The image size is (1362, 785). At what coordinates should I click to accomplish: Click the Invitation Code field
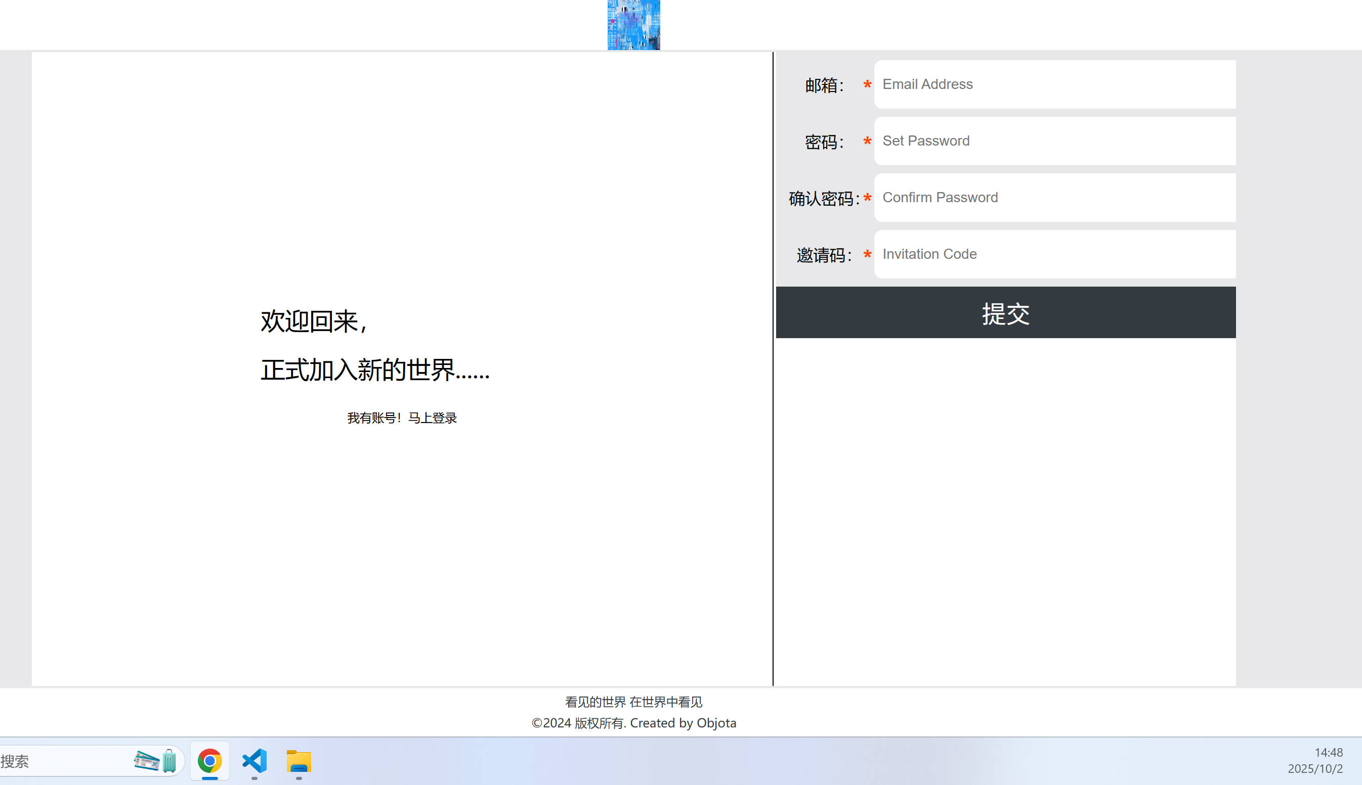1054,254
